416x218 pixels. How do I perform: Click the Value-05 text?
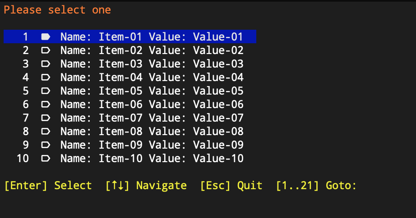click(218, 91)
